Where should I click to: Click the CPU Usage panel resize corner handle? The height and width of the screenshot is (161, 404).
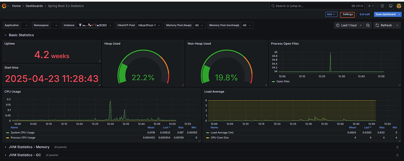pos(199,141)
